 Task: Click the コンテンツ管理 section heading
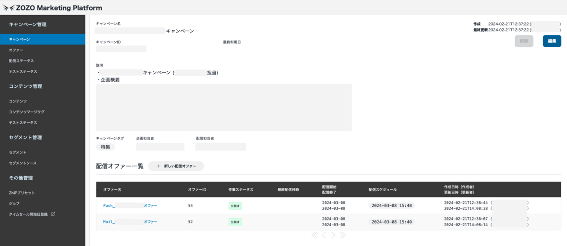26,86
